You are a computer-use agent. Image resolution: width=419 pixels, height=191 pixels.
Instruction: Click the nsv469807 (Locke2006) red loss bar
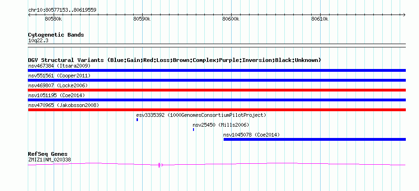(217, 90)
